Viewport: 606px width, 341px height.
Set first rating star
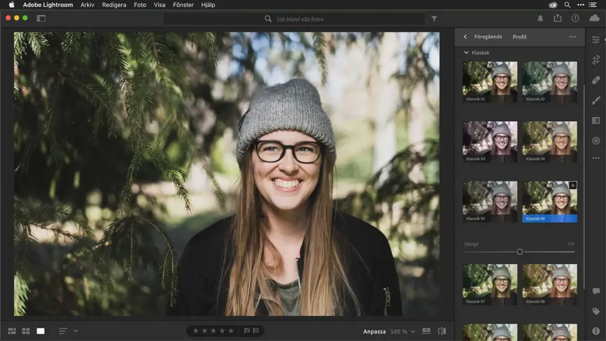tap(195, 331)
